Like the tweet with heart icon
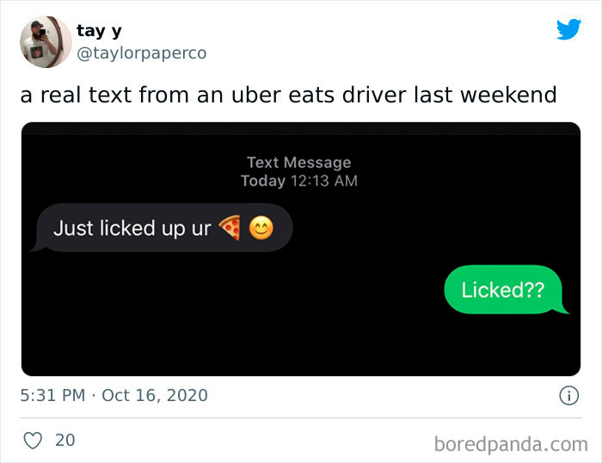 tap(33, 441)
